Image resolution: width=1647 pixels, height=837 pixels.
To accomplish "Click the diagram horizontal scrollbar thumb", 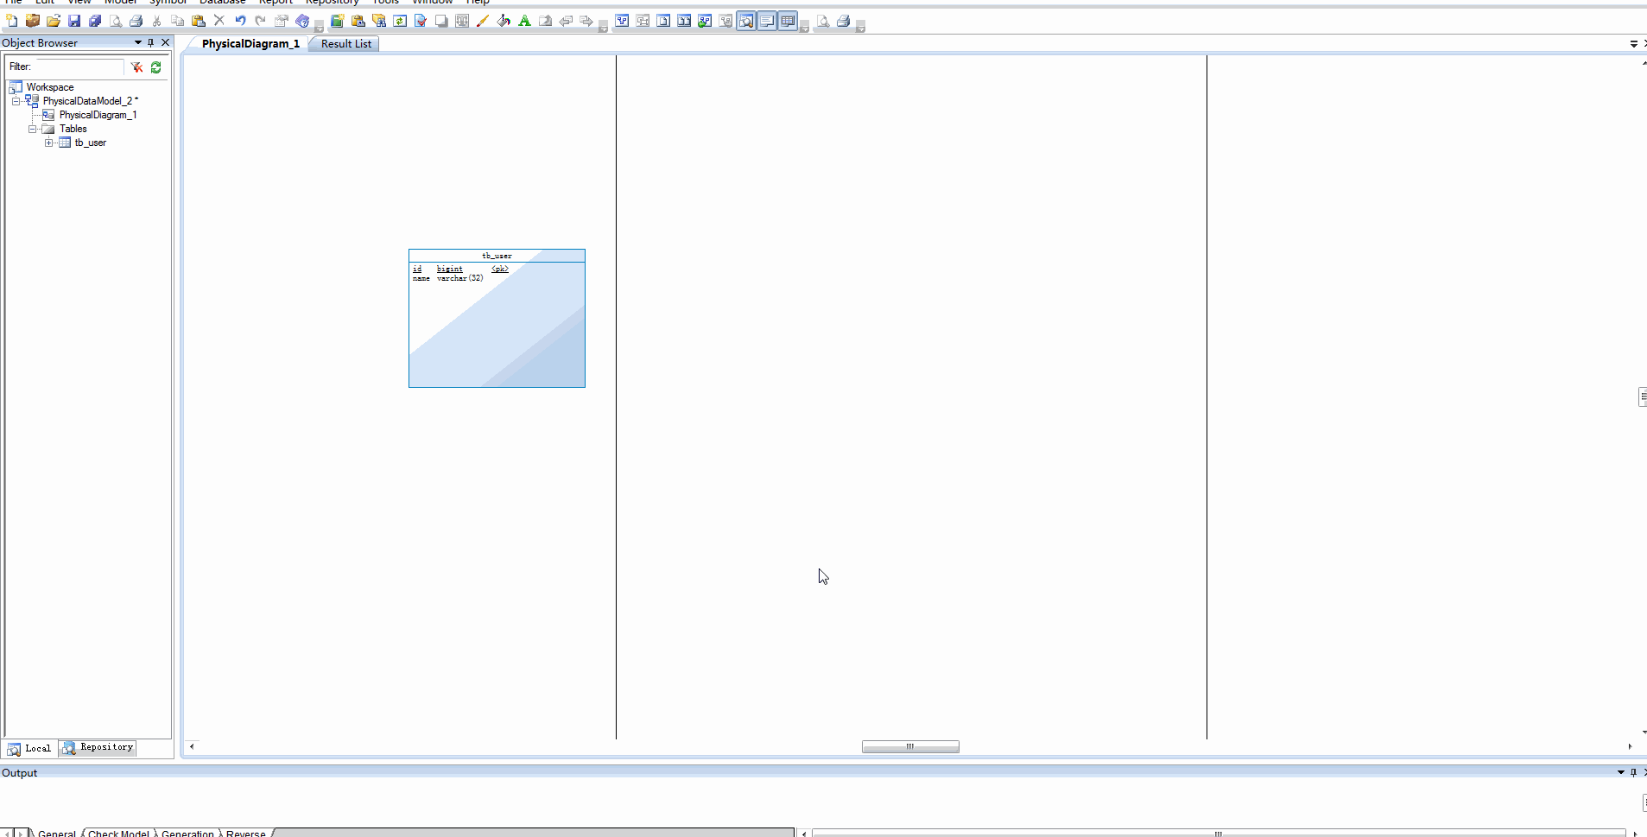I will 910,746.
